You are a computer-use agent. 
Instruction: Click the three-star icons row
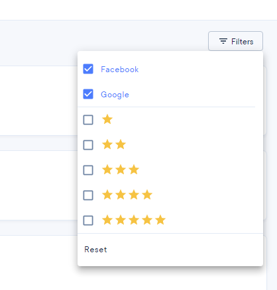(x=121, y=169)
